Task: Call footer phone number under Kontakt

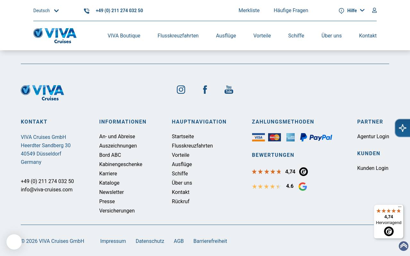Action: 47,181
